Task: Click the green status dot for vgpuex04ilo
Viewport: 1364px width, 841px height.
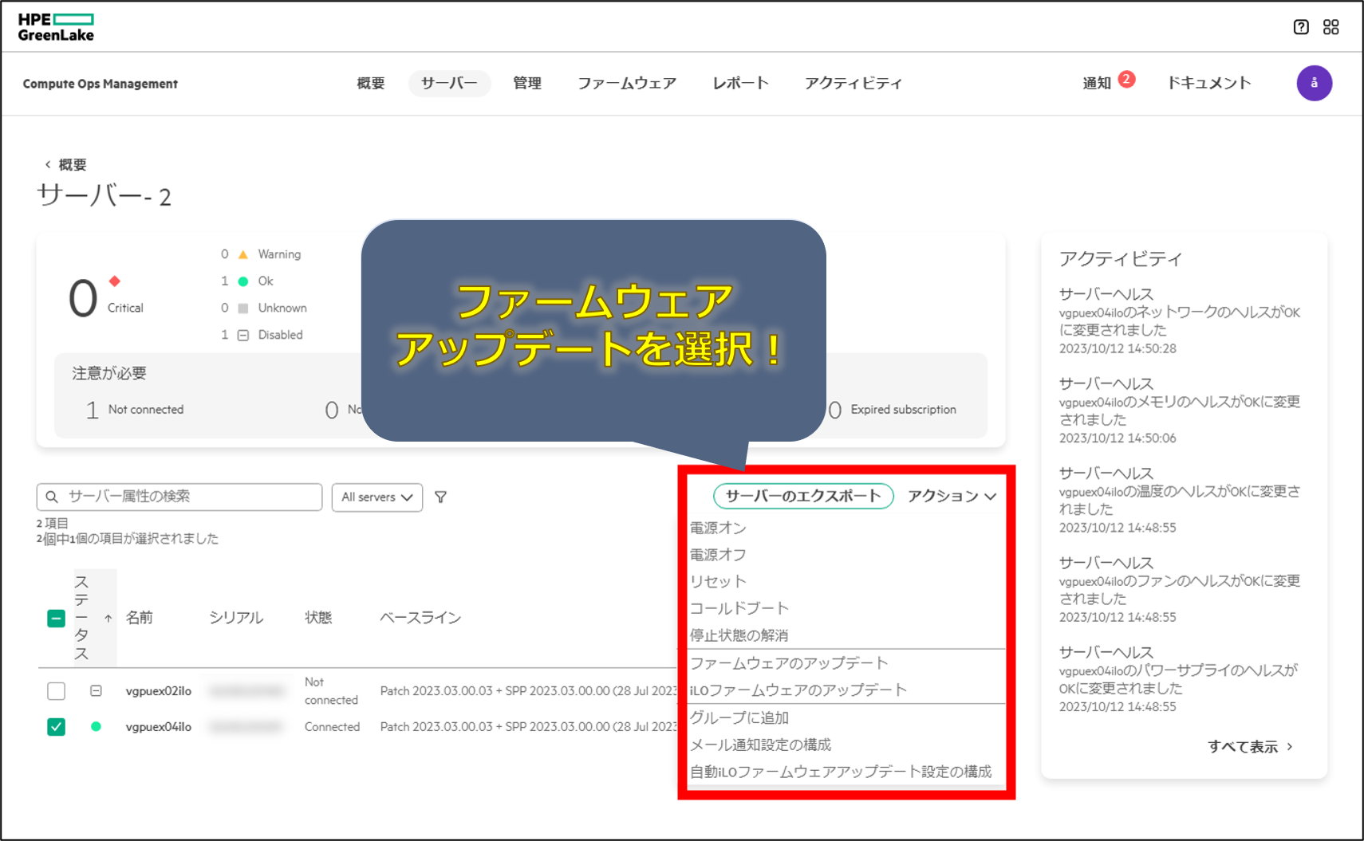Action: pos(96,726)
